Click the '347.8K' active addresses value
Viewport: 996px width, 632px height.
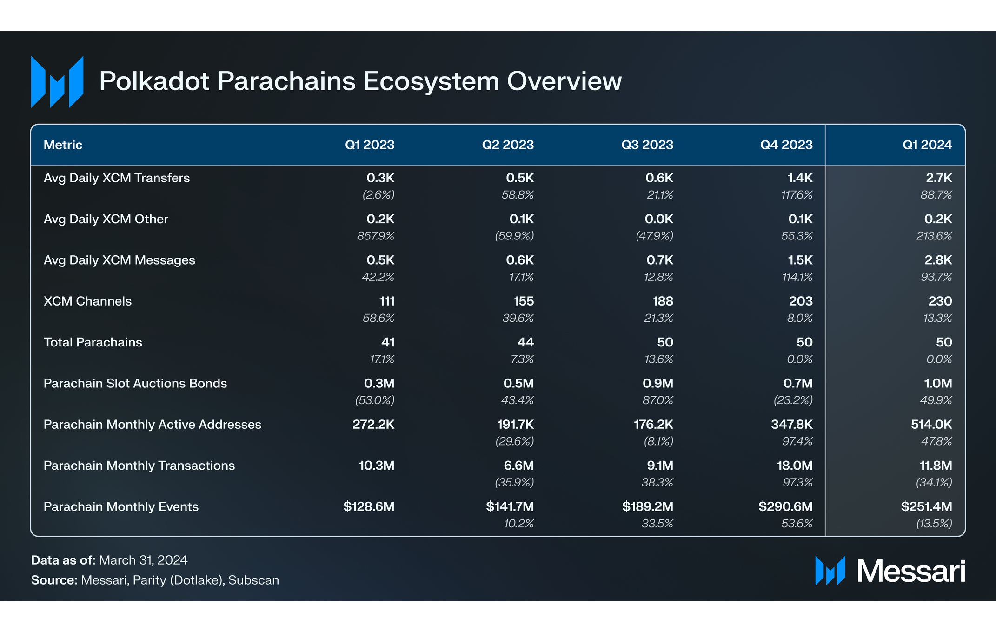pyautogui.click(x=792, y=425)
